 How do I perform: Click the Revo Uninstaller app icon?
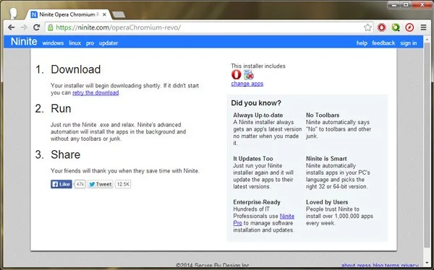click(x=249, y=74)
